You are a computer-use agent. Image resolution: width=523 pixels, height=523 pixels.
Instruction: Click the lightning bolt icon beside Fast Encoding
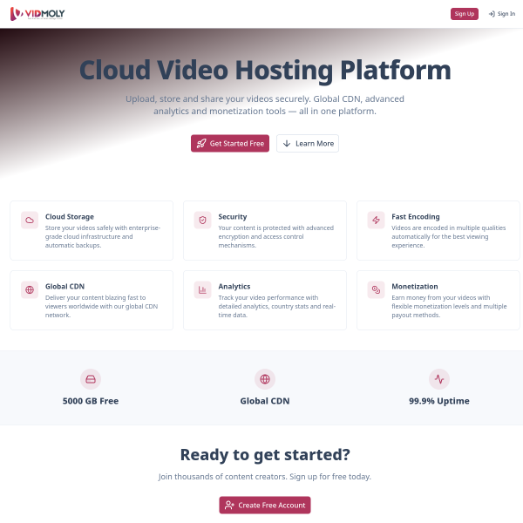coord(376,221)
